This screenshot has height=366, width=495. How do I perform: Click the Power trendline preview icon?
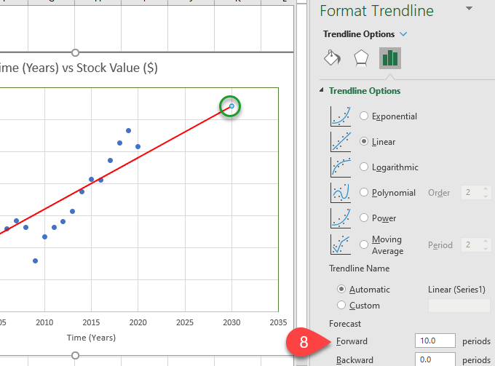tap(340, 218)
